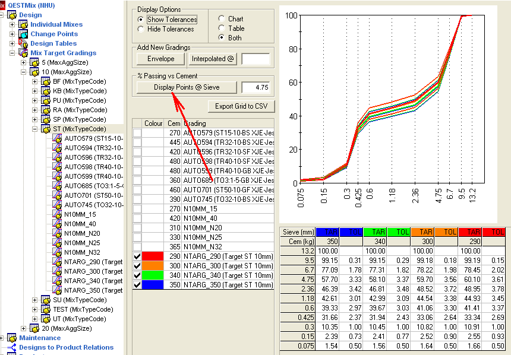Uncheck the NTARG_340 grading checkbox
Viewport: 511px width, 355px height.
click(x=137, y=275)
